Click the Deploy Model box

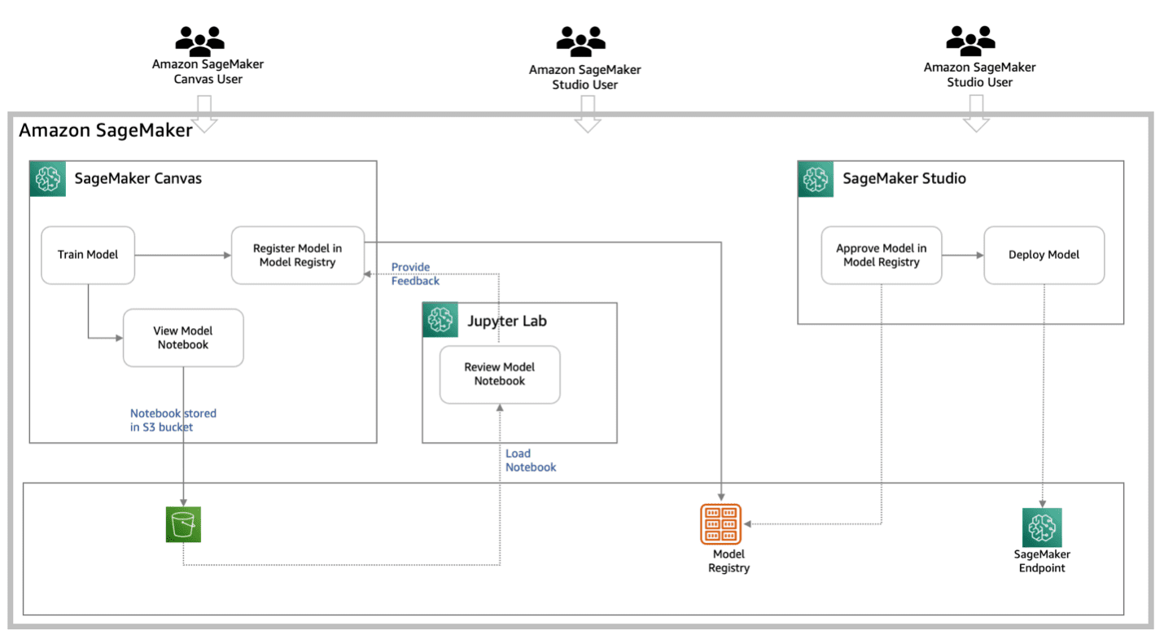pyautogui.click(x=1044, y=255)
